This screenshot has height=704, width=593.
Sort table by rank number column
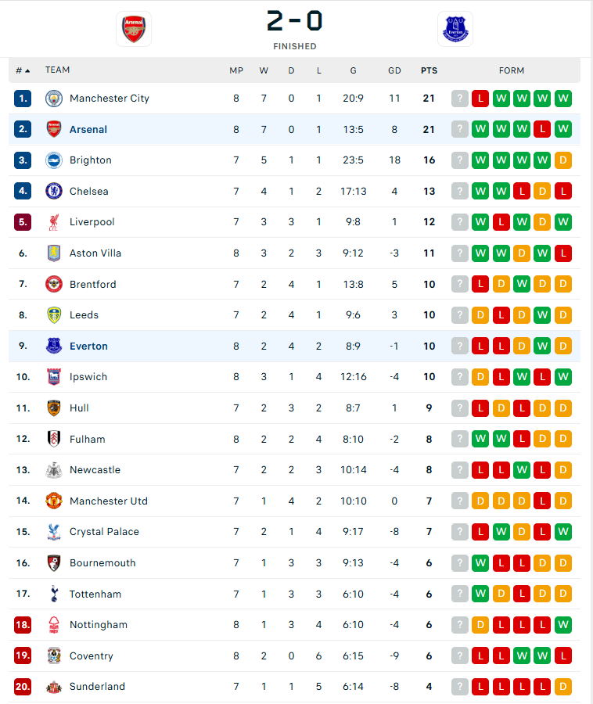click(x=23, y=70)
